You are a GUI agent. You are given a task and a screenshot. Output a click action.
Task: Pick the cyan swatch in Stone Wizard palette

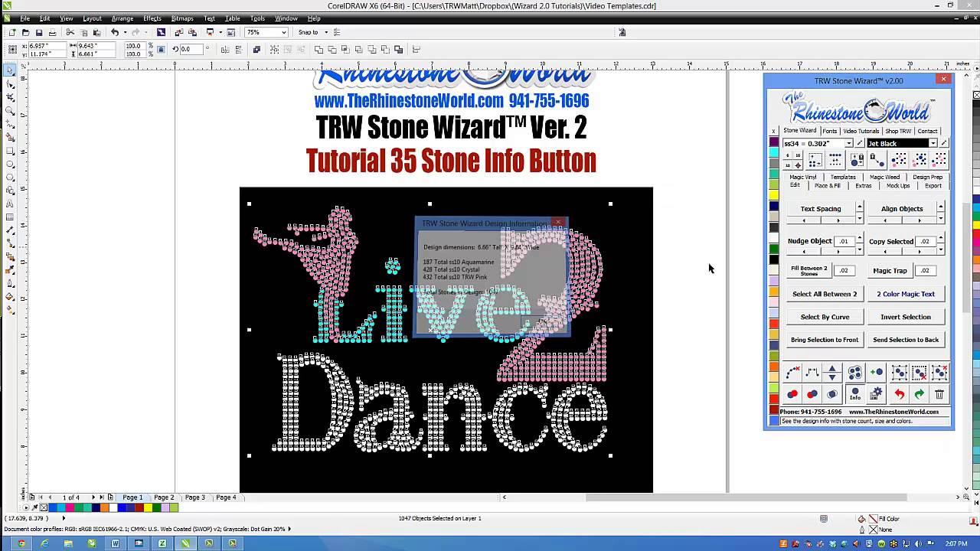(x=774, y=153)
